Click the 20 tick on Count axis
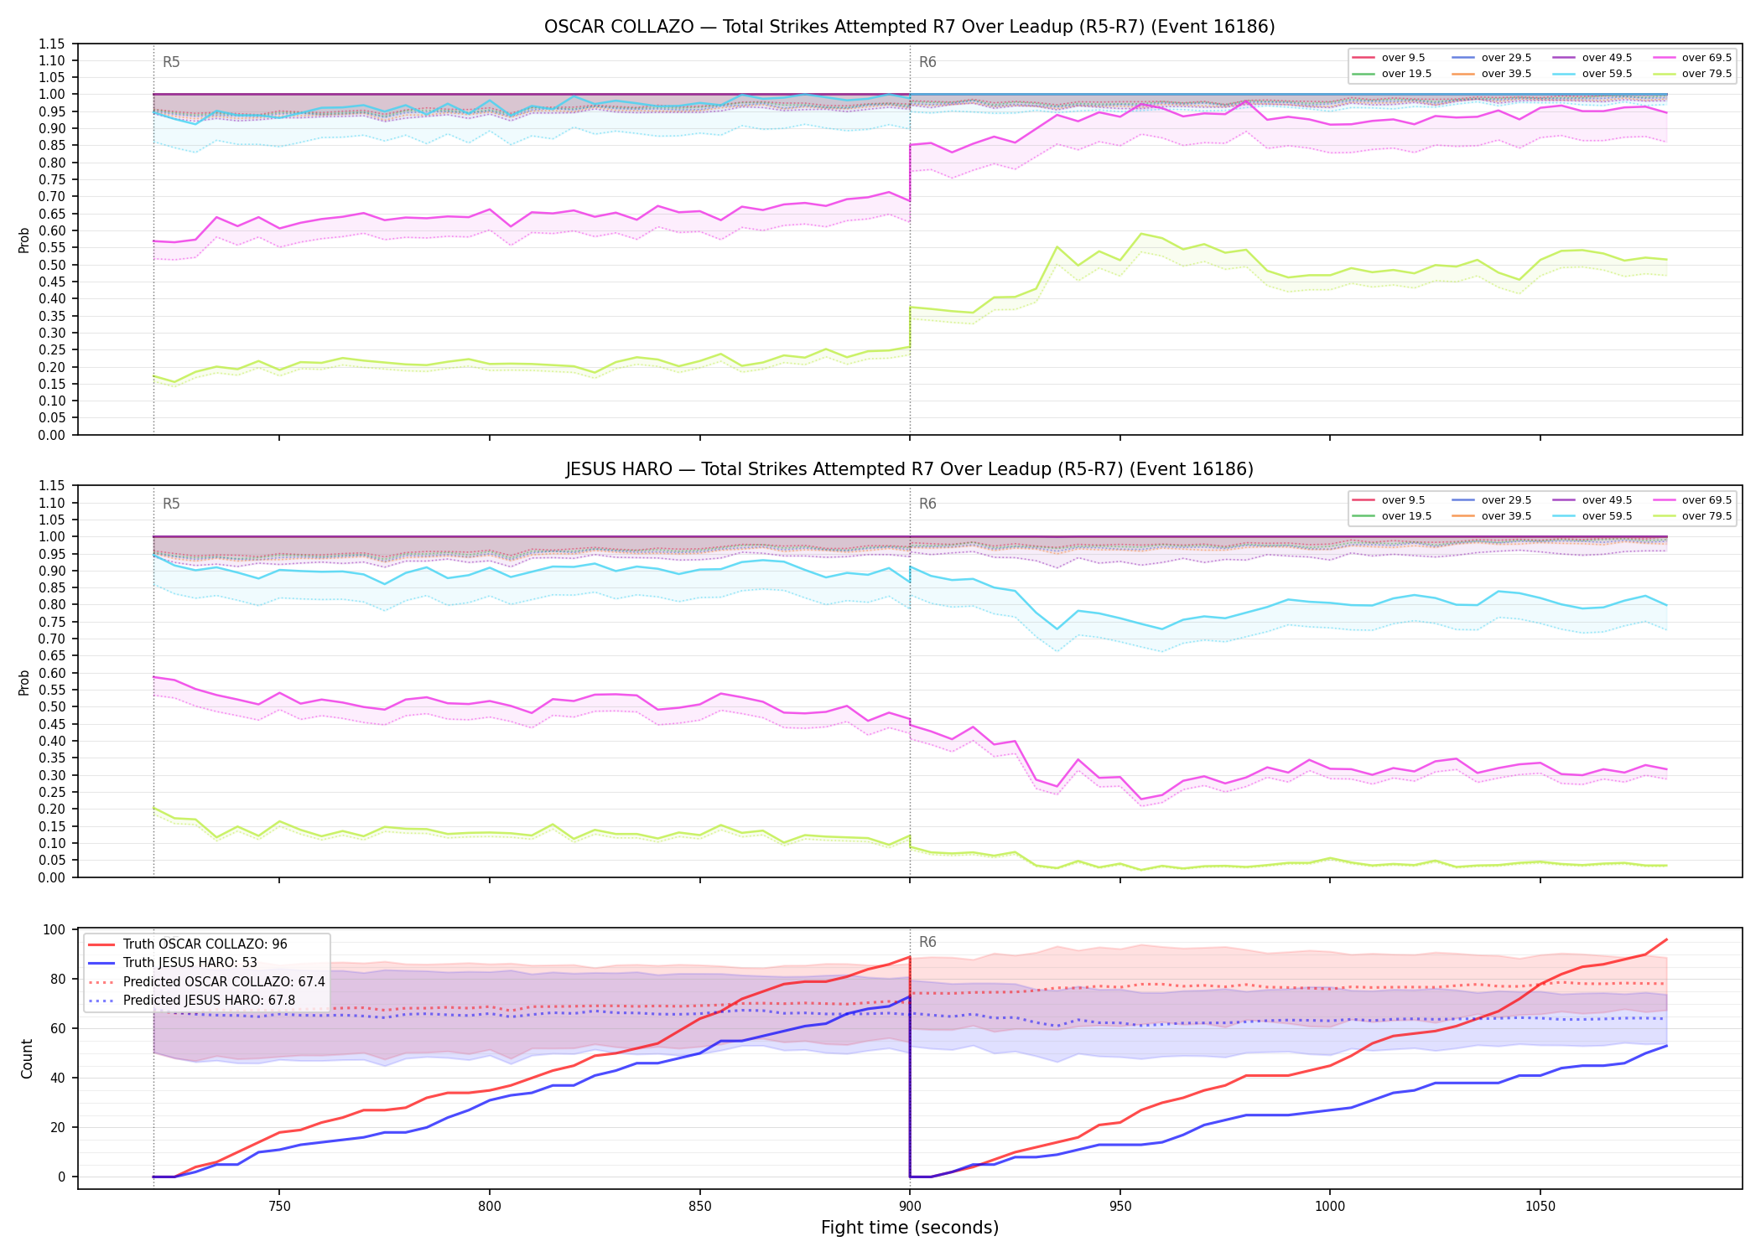 tap(58, 1127)
